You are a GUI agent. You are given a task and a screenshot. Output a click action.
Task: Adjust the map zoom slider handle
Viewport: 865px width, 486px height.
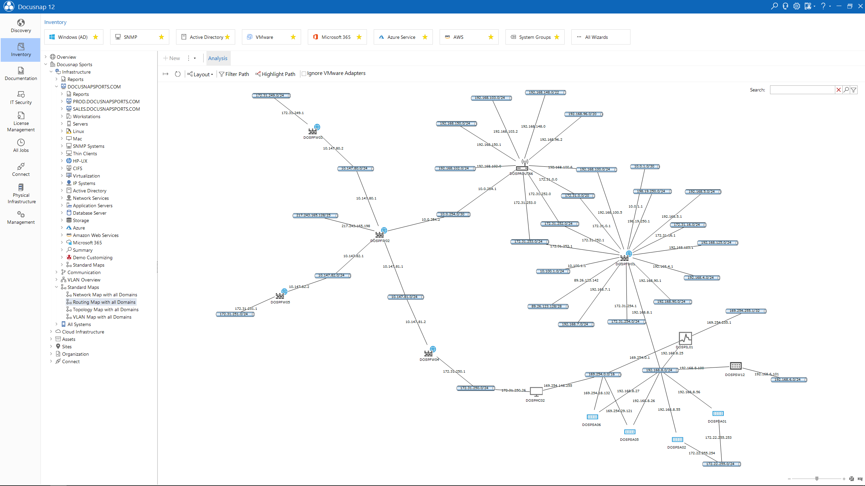817,479
